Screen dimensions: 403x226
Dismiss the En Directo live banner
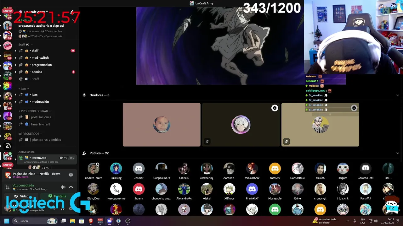[73, 20]
